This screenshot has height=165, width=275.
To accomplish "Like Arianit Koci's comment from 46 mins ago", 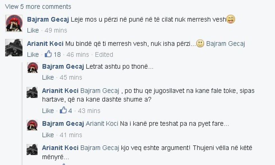I will tap(33, 55).
